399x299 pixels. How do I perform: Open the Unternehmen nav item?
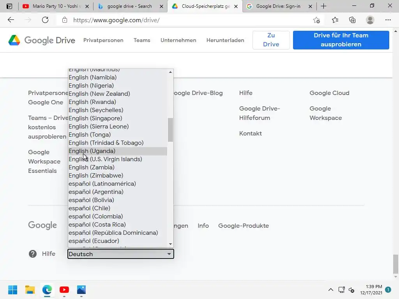[x=178, y=40]
